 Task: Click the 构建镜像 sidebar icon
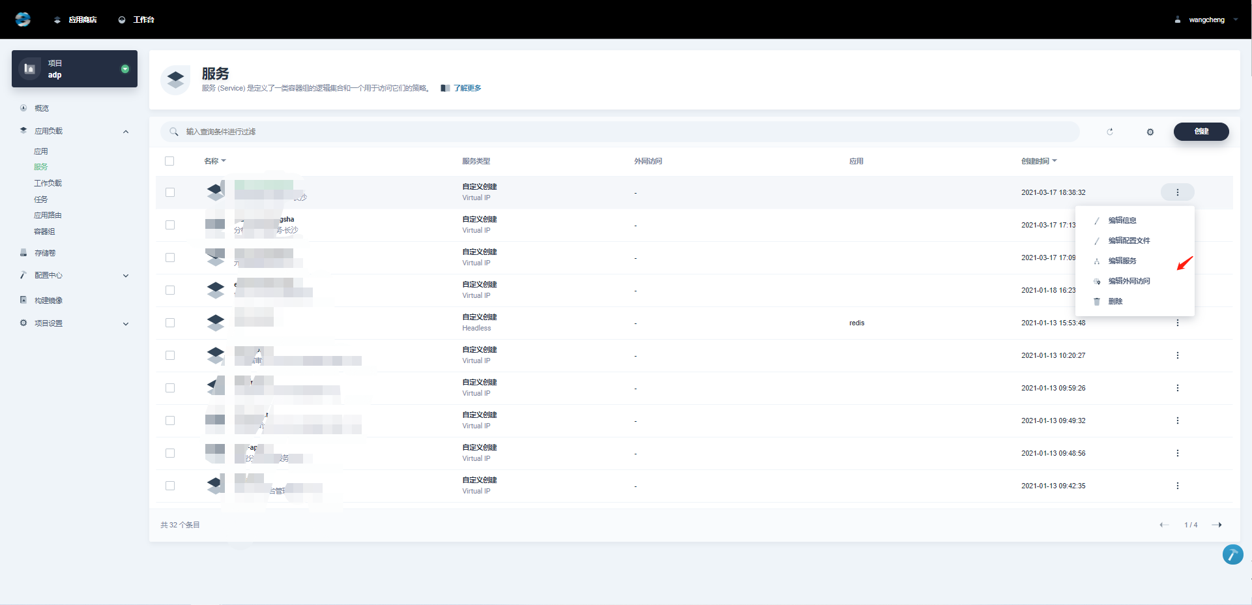pos(23,300)
